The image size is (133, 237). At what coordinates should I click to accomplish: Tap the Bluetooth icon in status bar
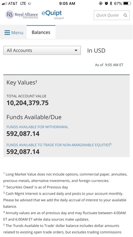(111, 3)
